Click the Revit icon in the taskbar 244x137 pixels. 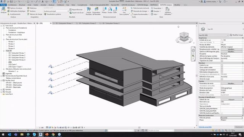41,134
